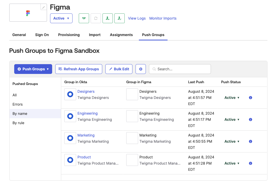Open the Marketing group link in Okta column

click(x=86, y=135)
